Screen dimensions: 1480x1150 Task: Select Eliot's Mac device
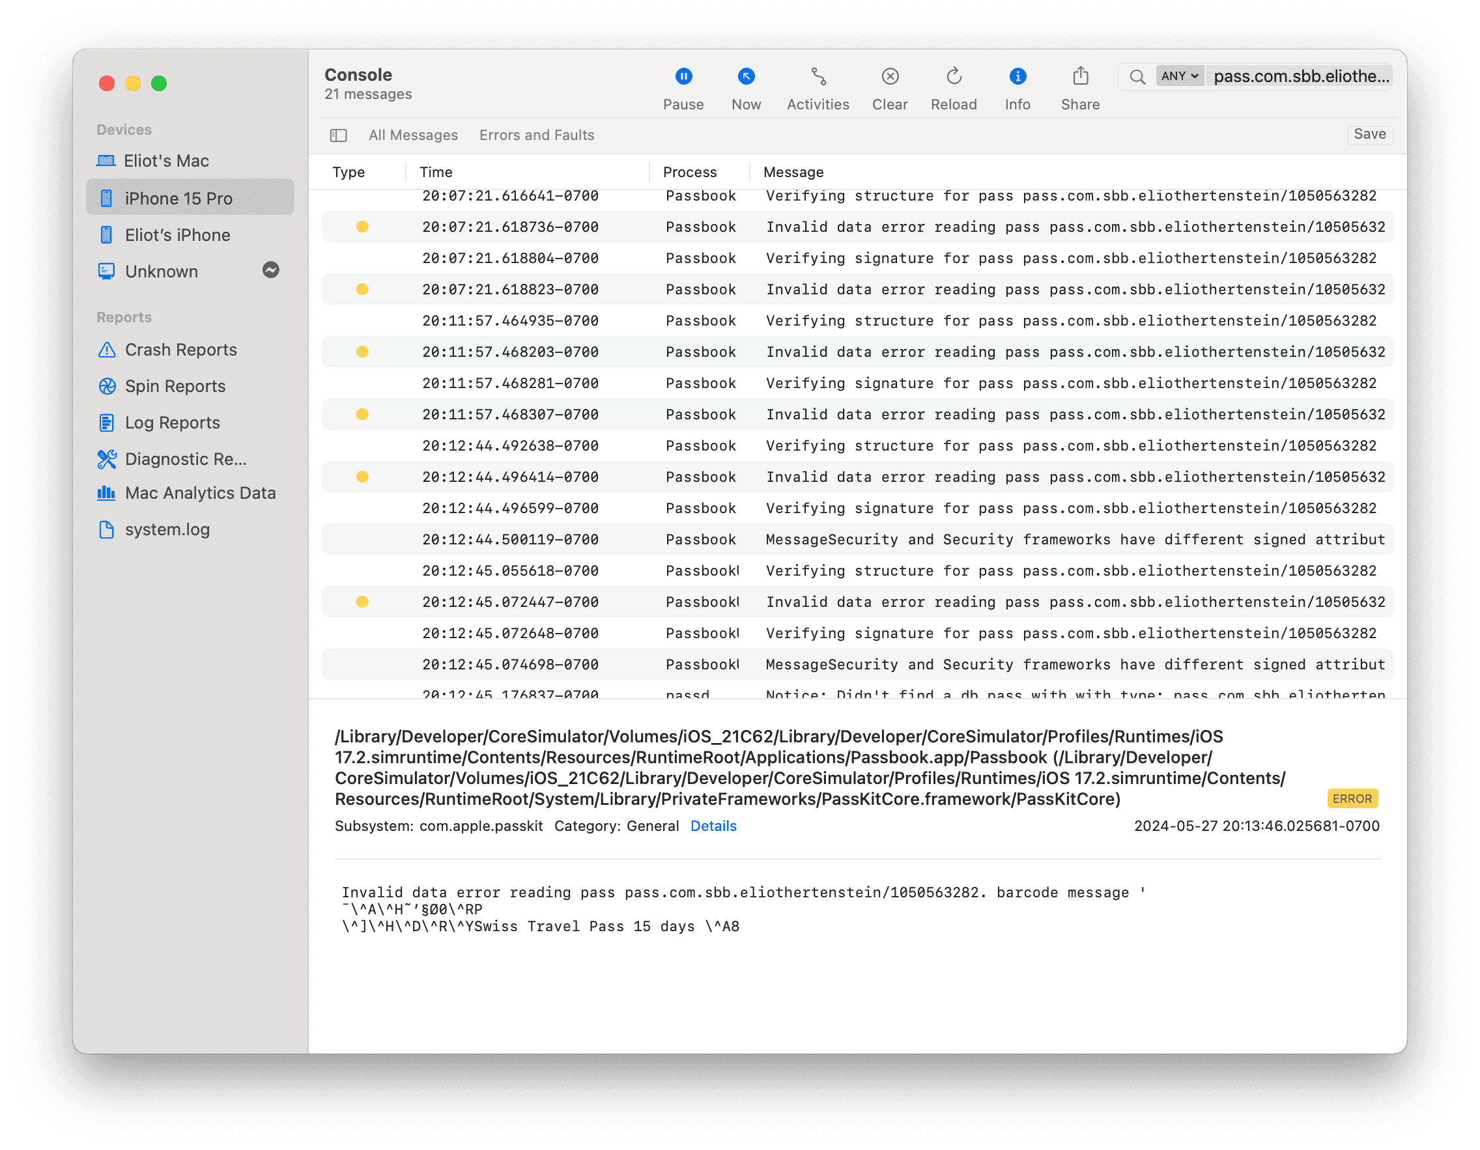190,160
